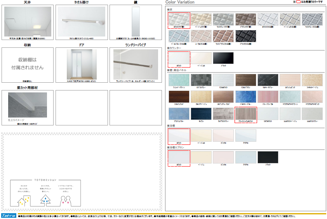This screenshot has height=219, width=327.
Task: View the beam cut material (梁カット用部材) image
Action: point(27,105)
